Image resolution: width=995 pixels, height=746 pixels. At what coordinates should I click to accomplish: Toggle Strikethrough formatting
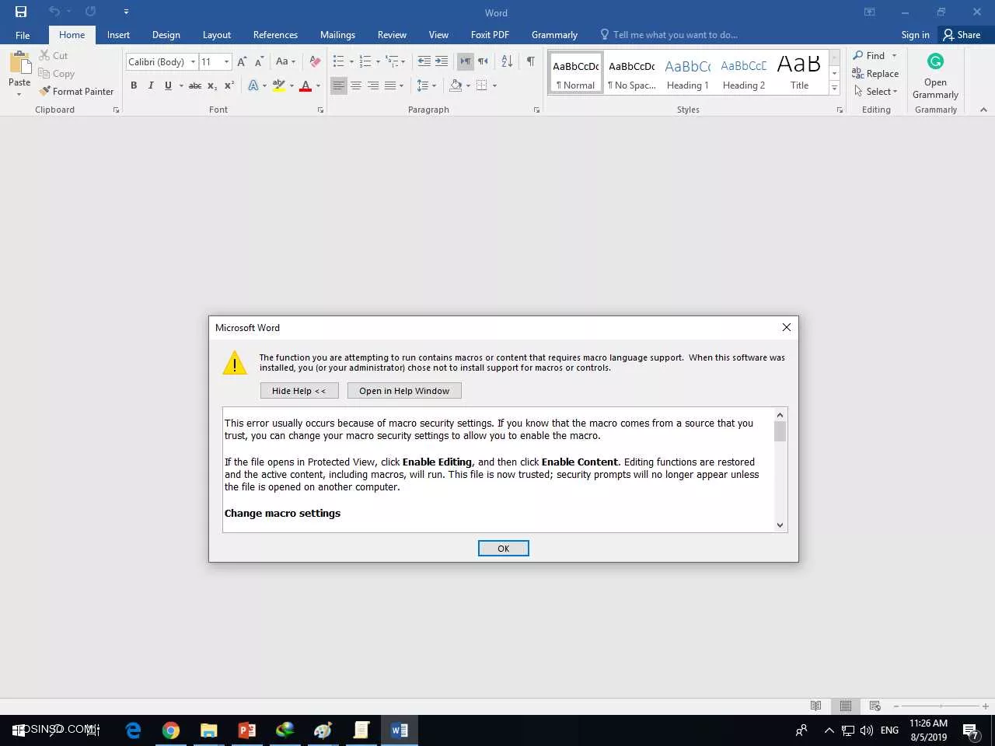195,85
